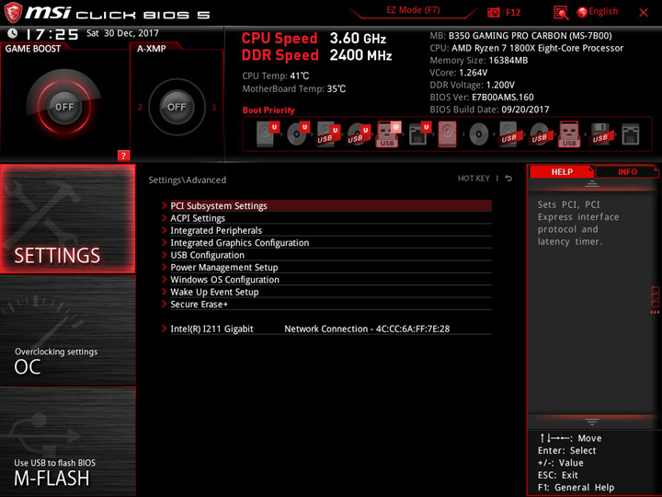This screenshot has width=662, height=497.
Task: Go back using the hotkey return arrow
Action: click(508, 179)
